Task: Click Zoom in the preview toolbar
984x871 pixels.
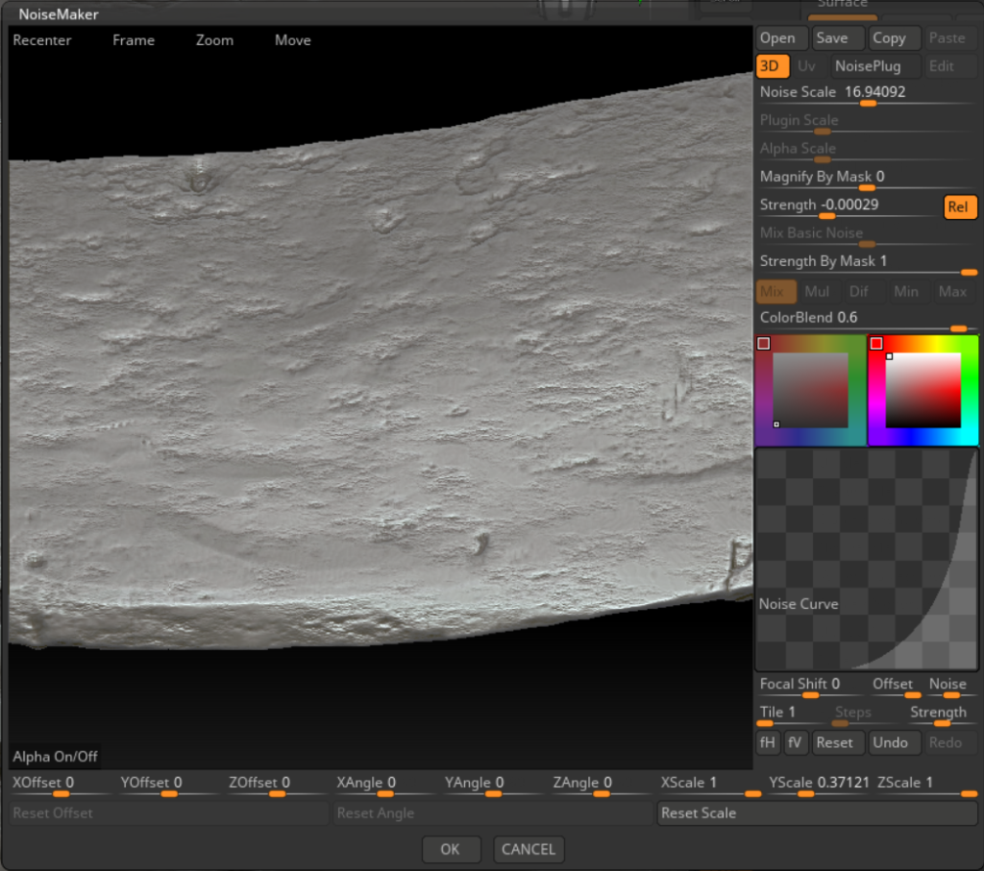Action: point(214,40)
